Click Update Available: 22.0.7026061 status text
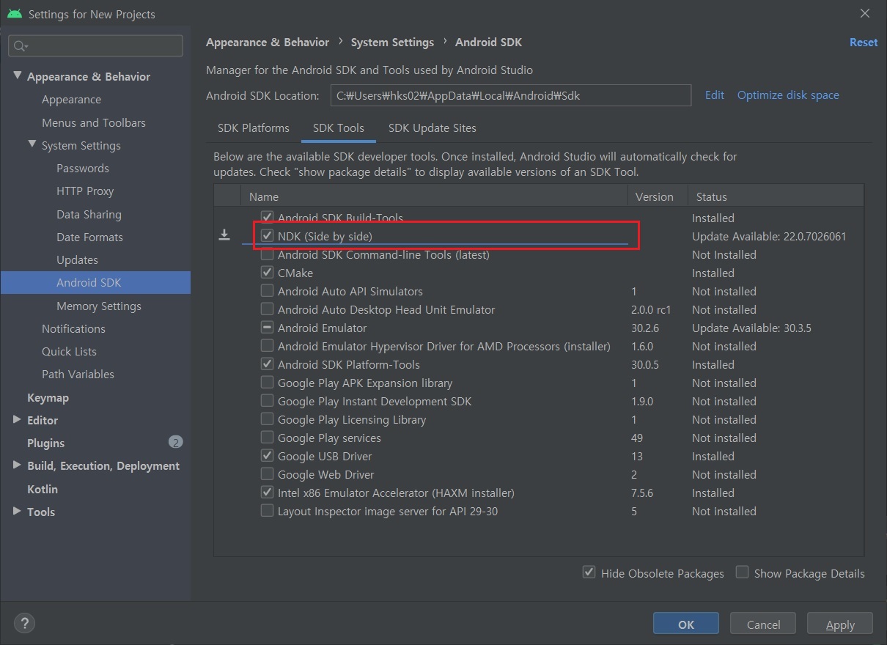 click(769, 236)
